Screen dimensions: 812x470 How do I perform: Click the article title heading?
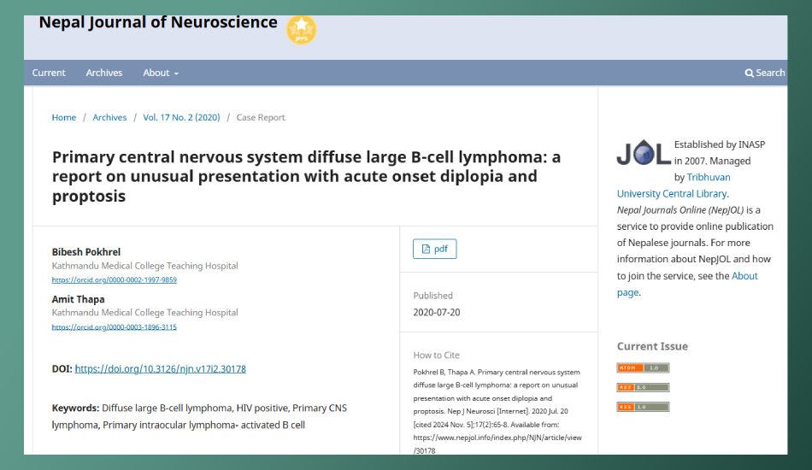306,177
